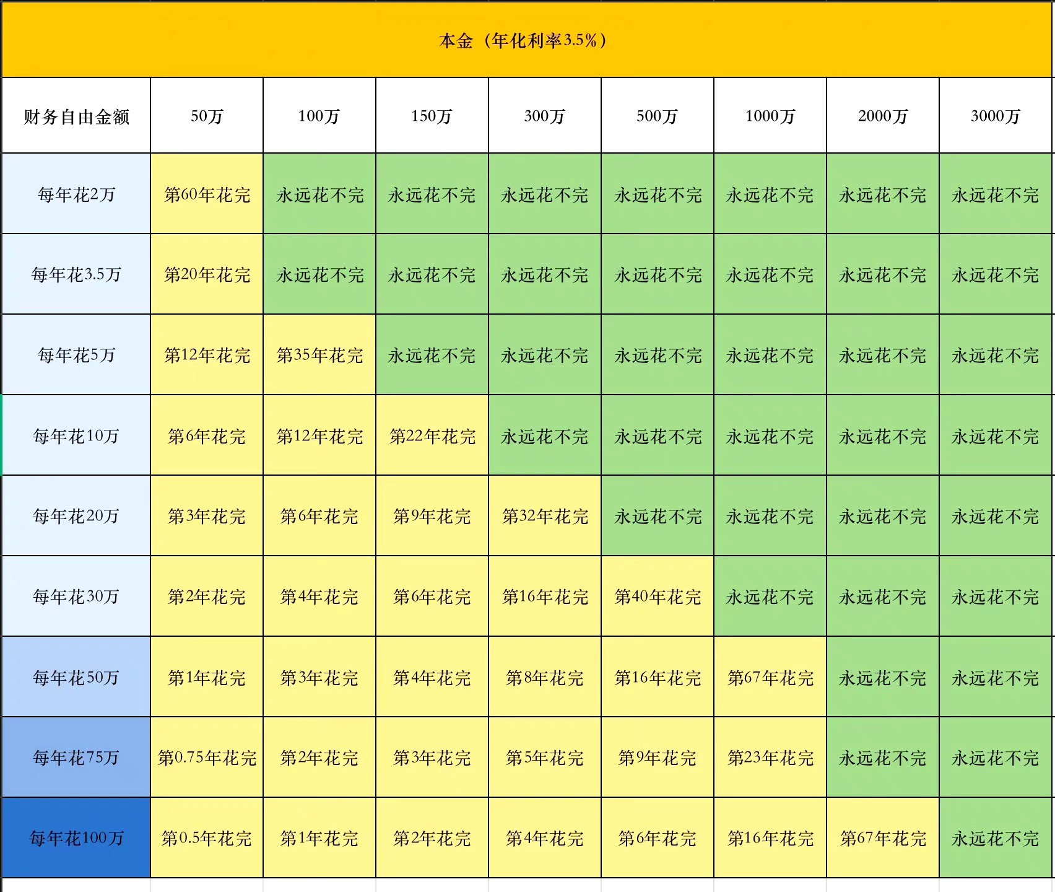
Task: Click 第3年花完 in the 每年花20万 row
Action: (x=207, y=516)
